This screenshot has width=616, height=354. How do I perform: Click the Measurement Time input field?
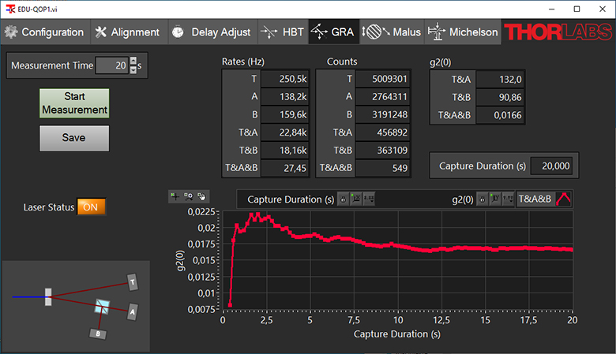(111, 66)
